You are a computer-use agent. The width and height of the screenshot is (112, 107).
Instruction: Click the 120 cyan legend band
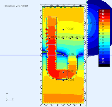(104, 43)
